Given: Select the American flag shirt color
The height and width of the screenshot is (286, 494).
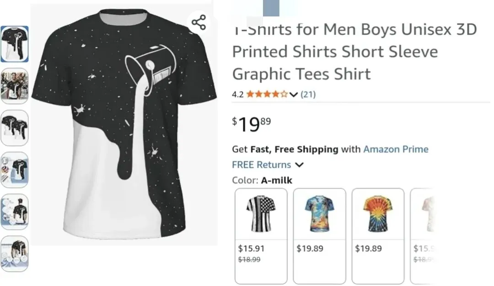Looking at the screenshot, I should (x=261, y=214).
